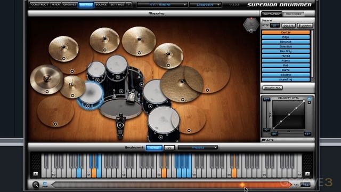Switch to the Bounce tab

(101, 5)
